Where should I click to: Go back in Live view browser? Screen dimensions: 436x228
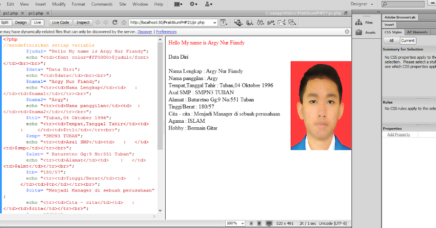tap(98, 22)
